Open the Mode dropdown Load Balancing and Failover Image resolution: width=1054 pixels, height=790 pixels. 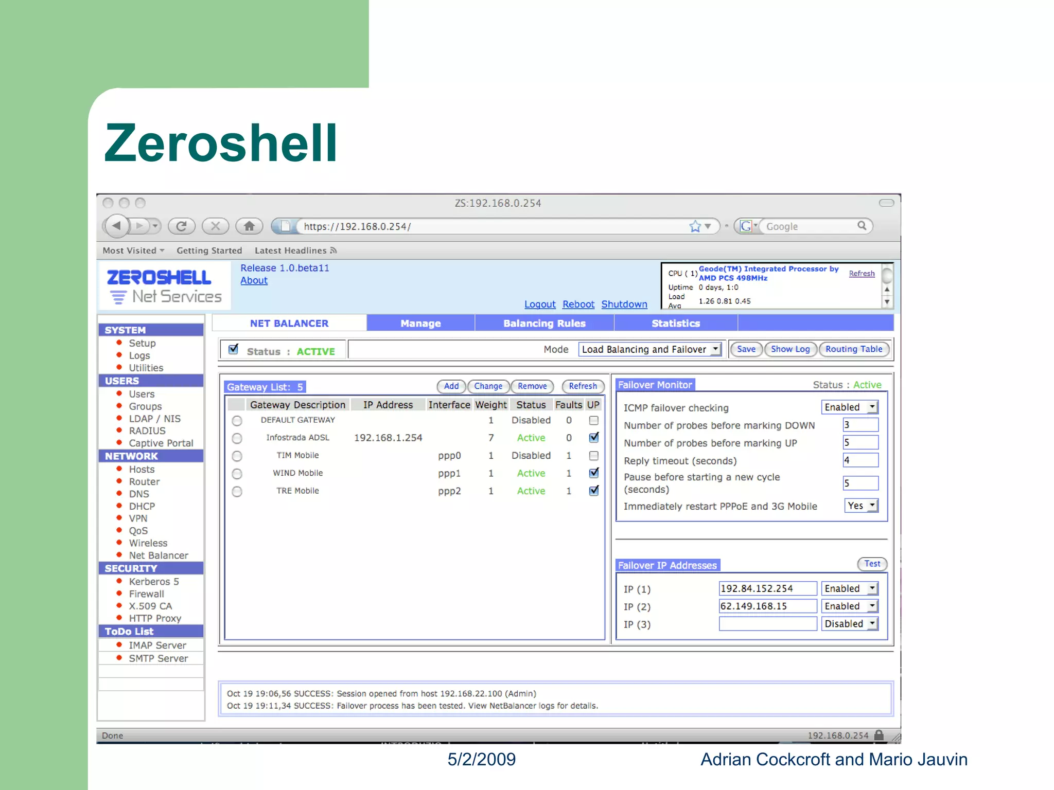(x=650, y=349)
